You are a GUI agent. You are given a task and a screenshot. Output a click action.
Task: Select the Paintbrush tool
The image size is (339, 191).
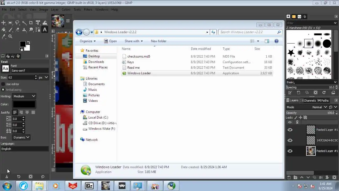[10, 30]
